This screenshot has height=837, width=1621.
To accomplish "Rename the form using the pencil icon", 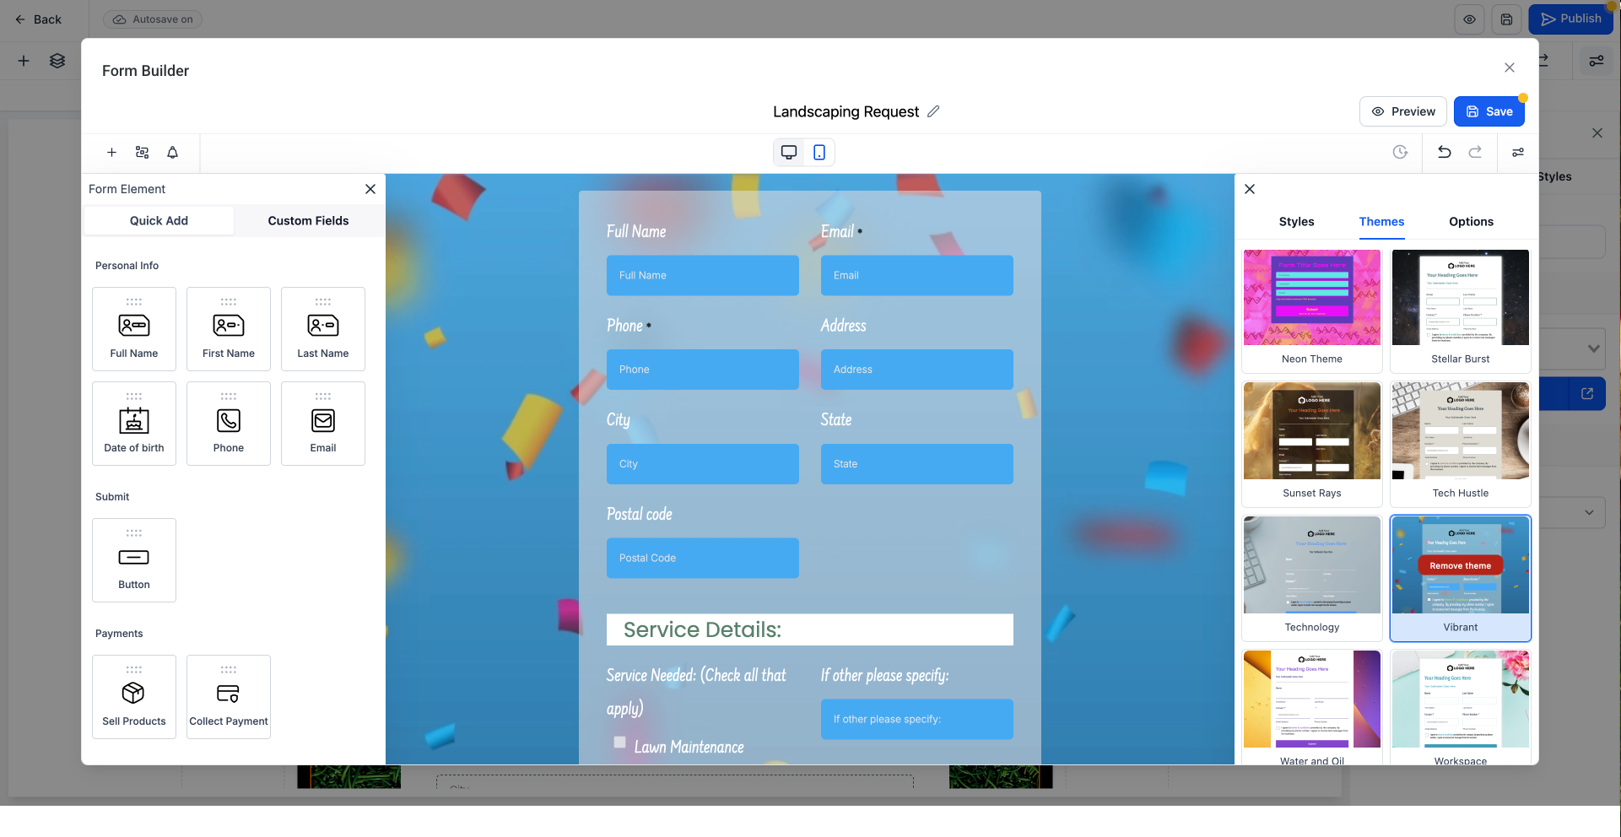I will pyautogui.click(x=934, y=111).
